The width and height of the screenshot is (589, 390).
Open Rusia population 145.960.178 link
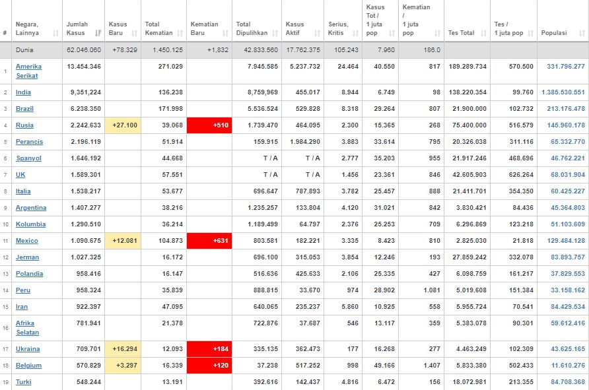(x=566, y=125)
